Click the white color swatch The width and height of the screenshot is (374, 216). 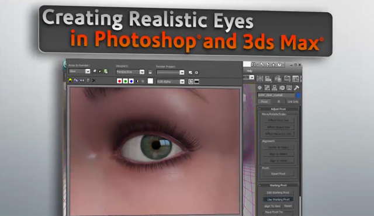click(x=150, y=81)
